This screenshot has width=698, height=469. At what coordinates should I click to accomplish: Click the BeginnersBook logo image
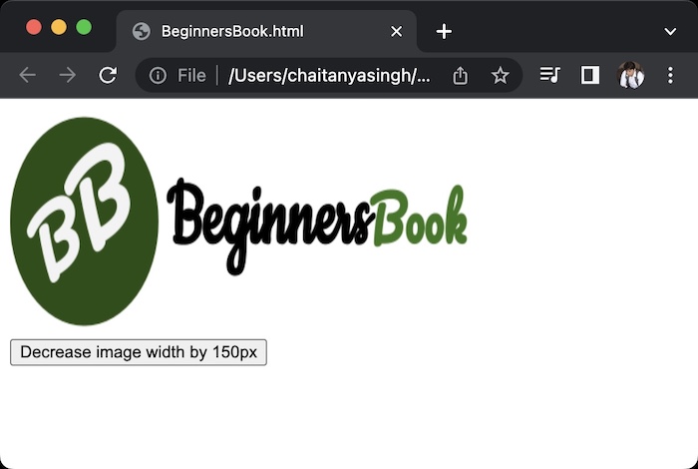pos(238,222)
